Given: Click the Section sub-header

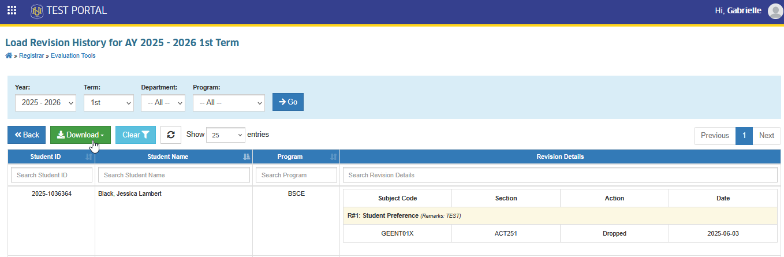Looking at the screenshot, I should (506, 198).
